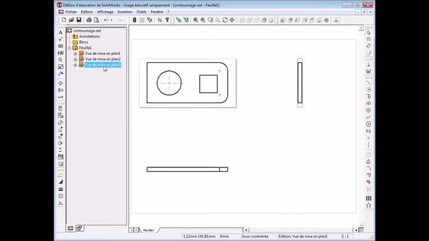Screen dimensions: 429x241
Task: Select the arrow selection tool in right toolbar
Action: point(369,33)
